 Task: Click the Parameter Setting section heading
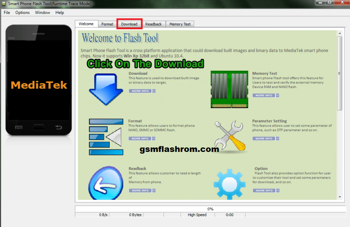269,121
